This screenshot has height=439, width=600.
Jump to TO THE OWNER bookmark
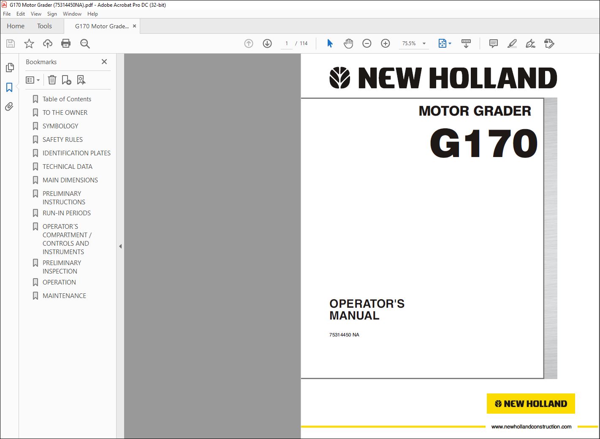(65, 113)
